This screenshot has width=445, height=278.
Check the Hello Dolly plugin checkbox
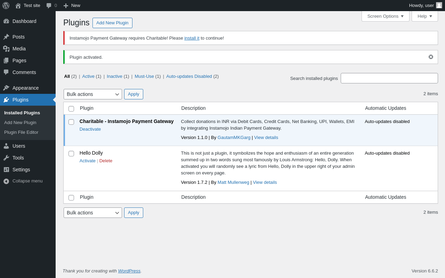71,154
